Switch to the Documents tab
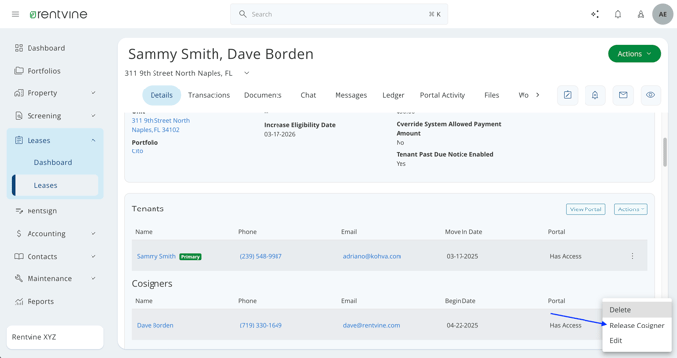The image size is (677, 358). [x=263, y=95]
